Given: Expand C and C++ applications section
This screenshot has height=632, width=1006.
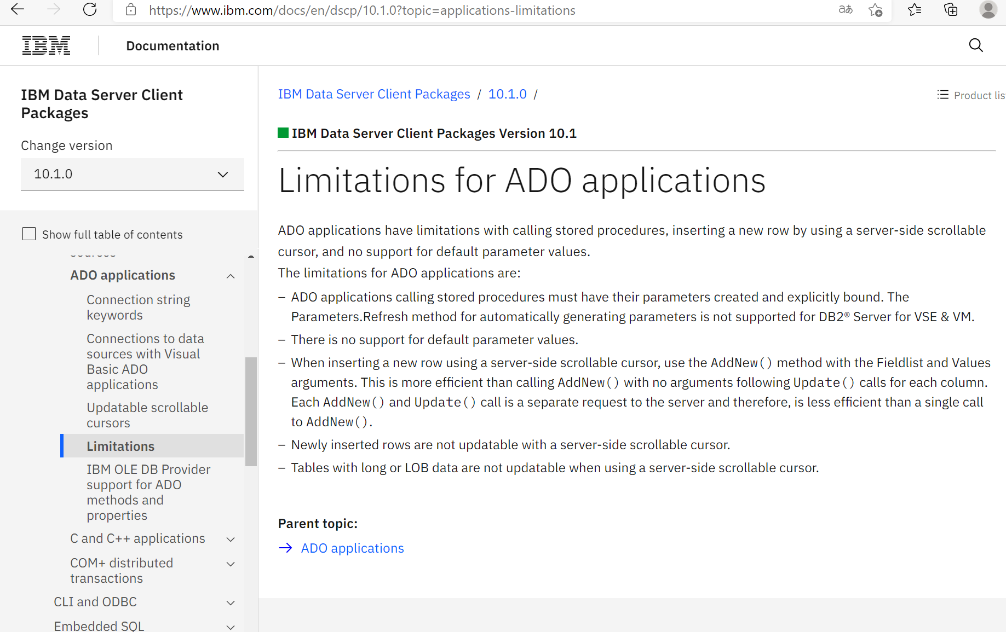Looking at the screenshot, I should click(231, 540).
